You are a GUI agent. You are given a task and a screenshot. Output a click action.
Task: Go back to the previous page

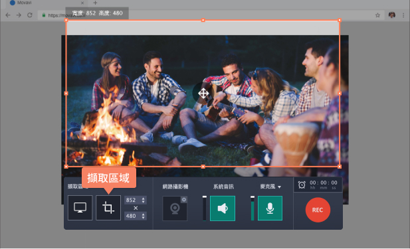(x=8, y=15)
